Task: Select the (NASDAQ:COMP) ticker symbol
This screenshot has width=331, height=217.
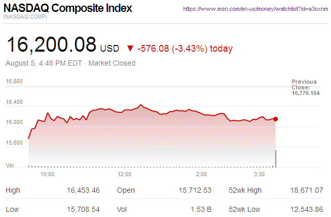Action: (x=25, y=18)
